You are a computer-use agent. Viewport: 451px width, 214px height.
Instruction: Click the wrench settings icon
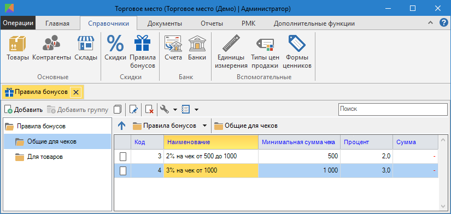164,109
